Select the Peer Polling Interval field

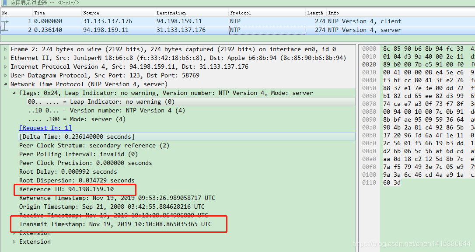click(78, 154)
